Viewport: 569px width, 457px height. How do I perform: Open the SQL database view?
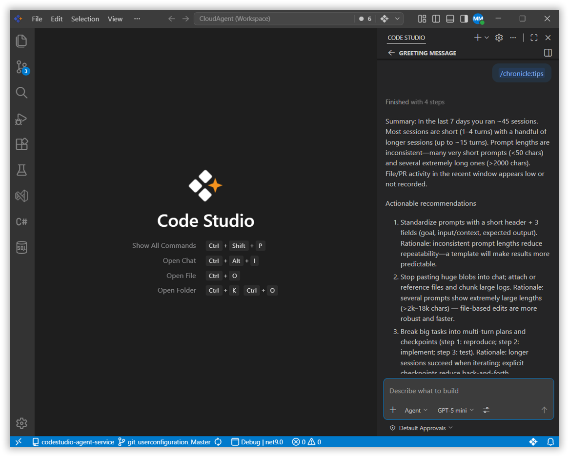click(21, 247)
